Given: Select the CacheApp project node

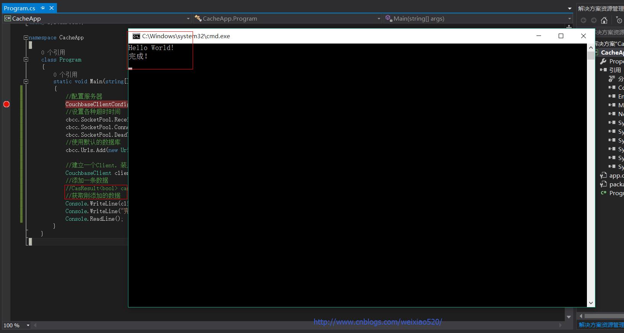Looking at the screenshot, I should tap(612, 52).
